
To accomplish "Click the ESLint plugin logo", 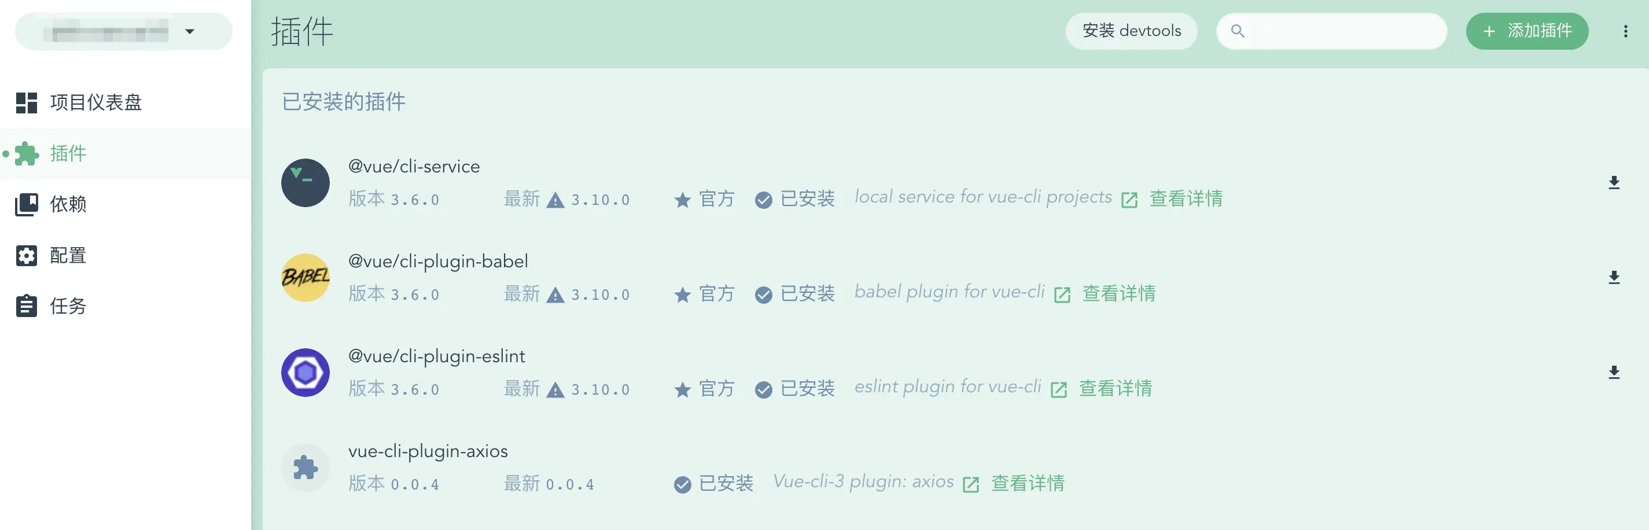I will click(x=305, y=373).
